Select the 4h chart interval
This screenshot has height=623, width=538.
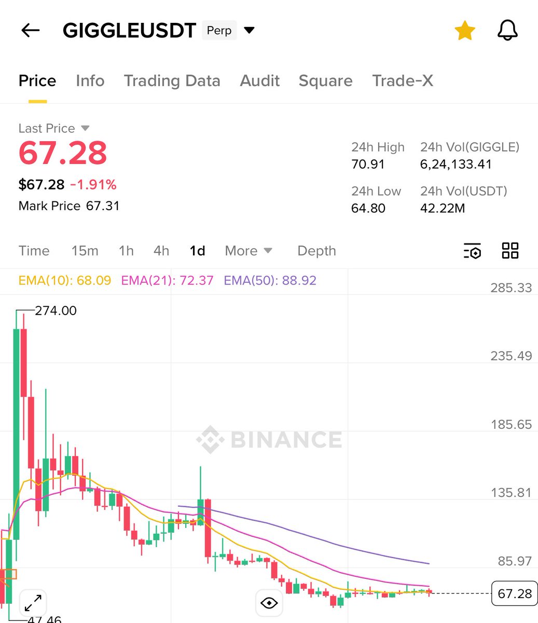pos(161,251)
